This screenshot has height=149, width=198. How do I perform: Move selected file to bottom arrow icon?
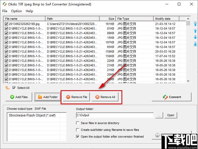(x=195, y=44)
